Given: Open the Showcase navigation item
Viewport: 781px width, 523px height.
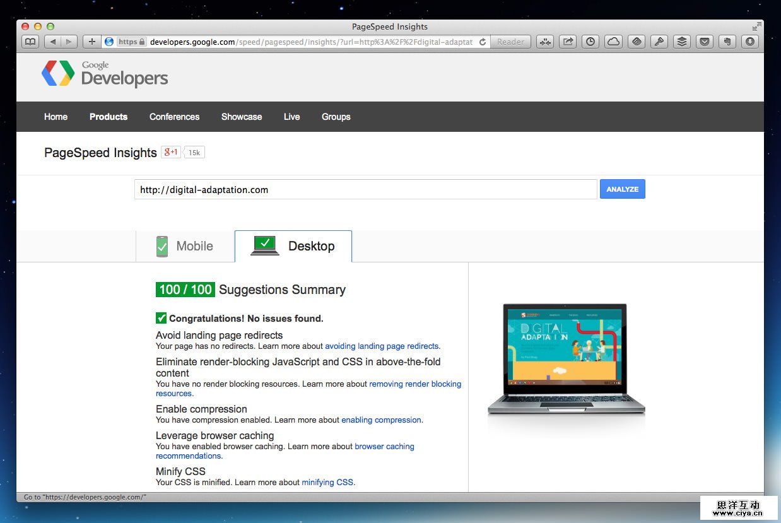Looking at the screenshot, I should 242,117.
